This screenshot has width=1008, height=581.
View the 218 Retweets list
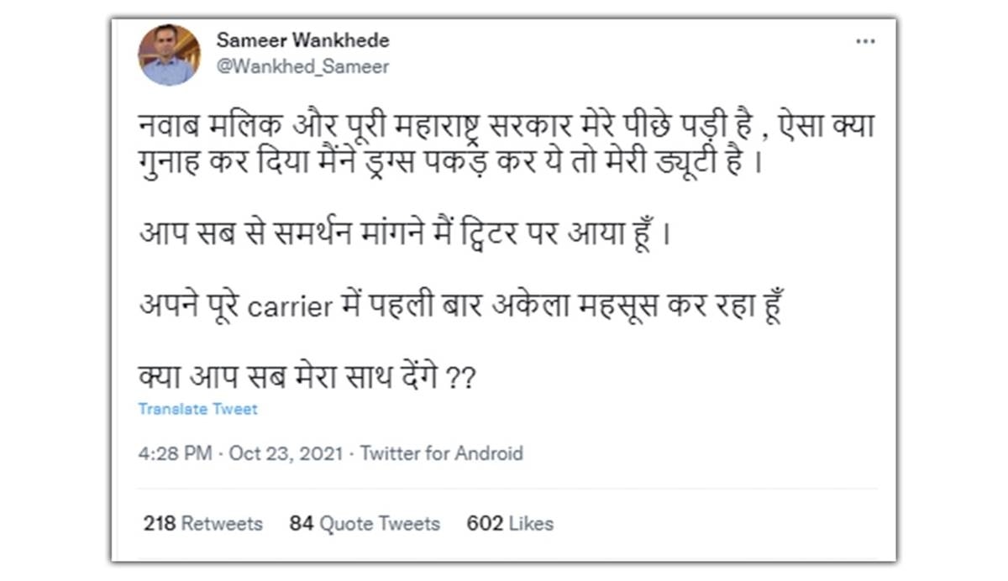(x=202, y=524)
